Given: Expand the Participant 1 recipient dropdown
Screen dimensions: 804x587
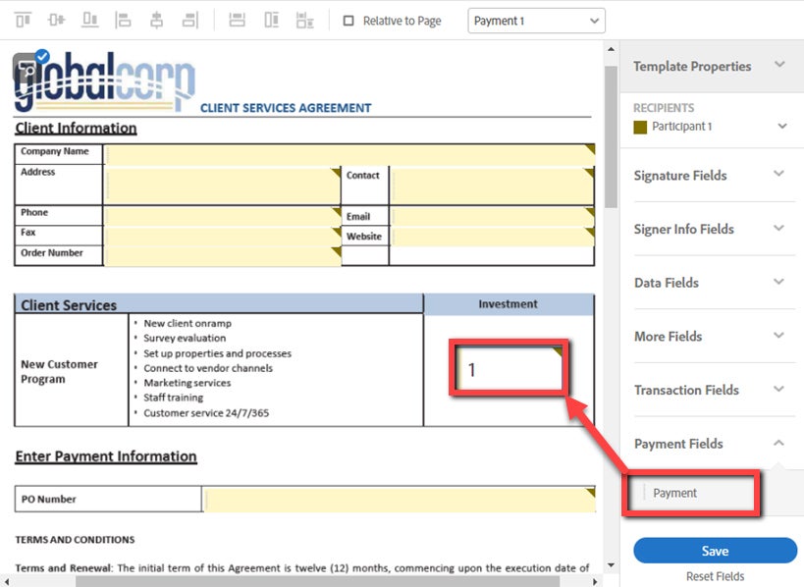Looking at the screenshot, I should point(782,127).
